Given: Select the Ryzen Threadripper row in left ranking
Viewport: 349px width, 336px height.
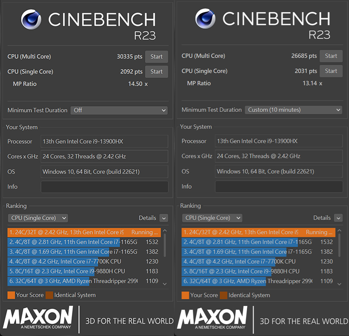Looking at the screenshot, I should tap(84, 281).
